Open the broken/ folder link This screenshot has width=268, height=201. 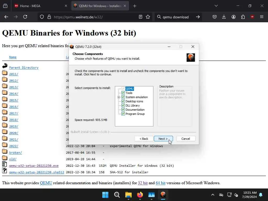tap(15, 153)
